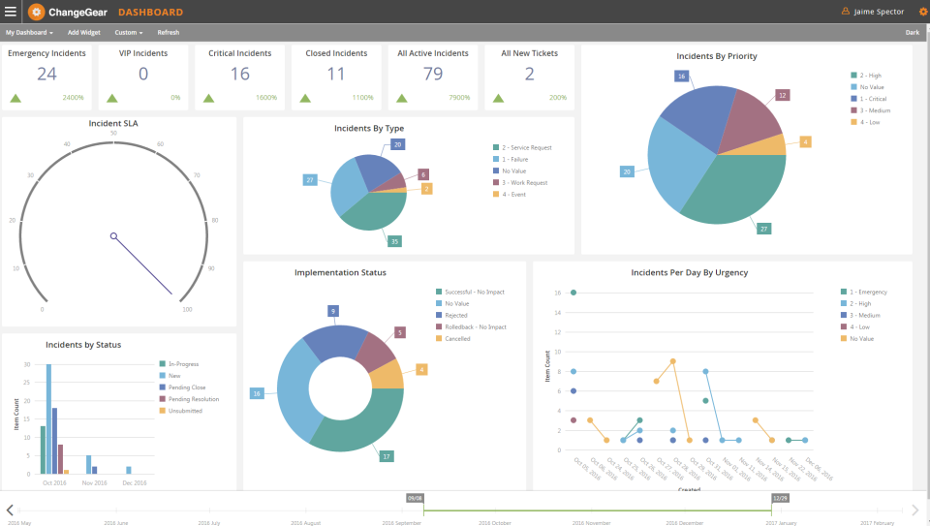Image resolution: width=930 pixels, height=526 pixels.
Task: Click the green trend arrow on Critical Incidents
Action: (208, 98)
